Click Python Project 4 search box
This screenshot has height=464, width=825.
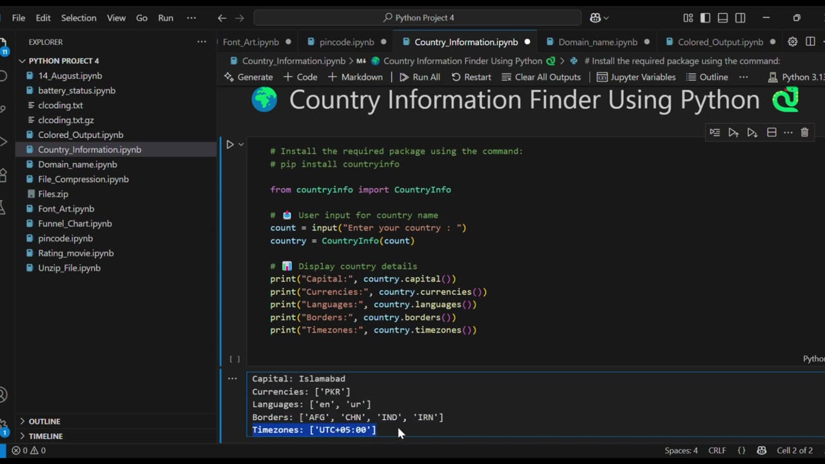[418, 18]
